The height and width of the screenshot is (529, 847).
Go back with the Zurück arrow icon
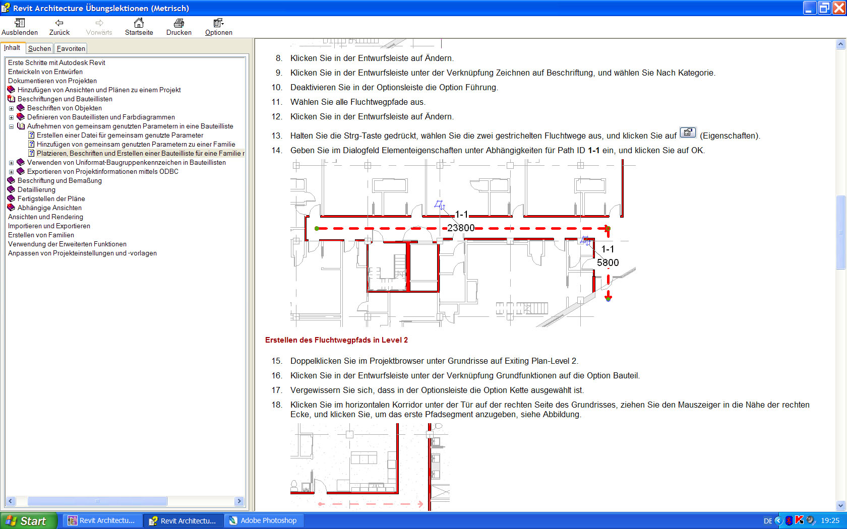click(x=59, y=23)
